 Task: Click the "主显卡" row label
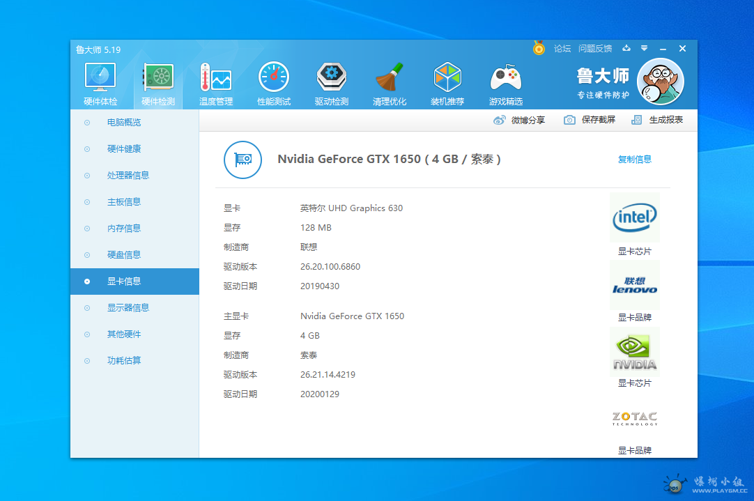pos(236,316)
